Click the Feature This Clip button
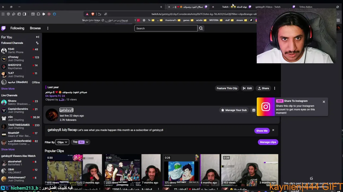The height and width of the screenshot is (192, 343). click(227, 88)
